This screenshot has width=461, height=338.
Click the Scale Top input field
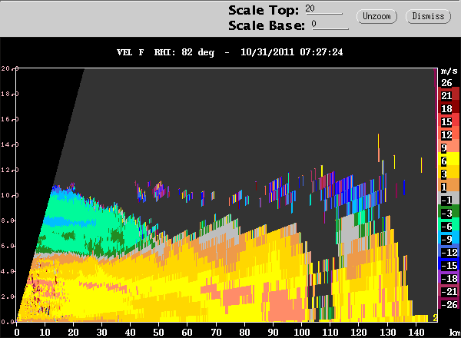(323, 8)
